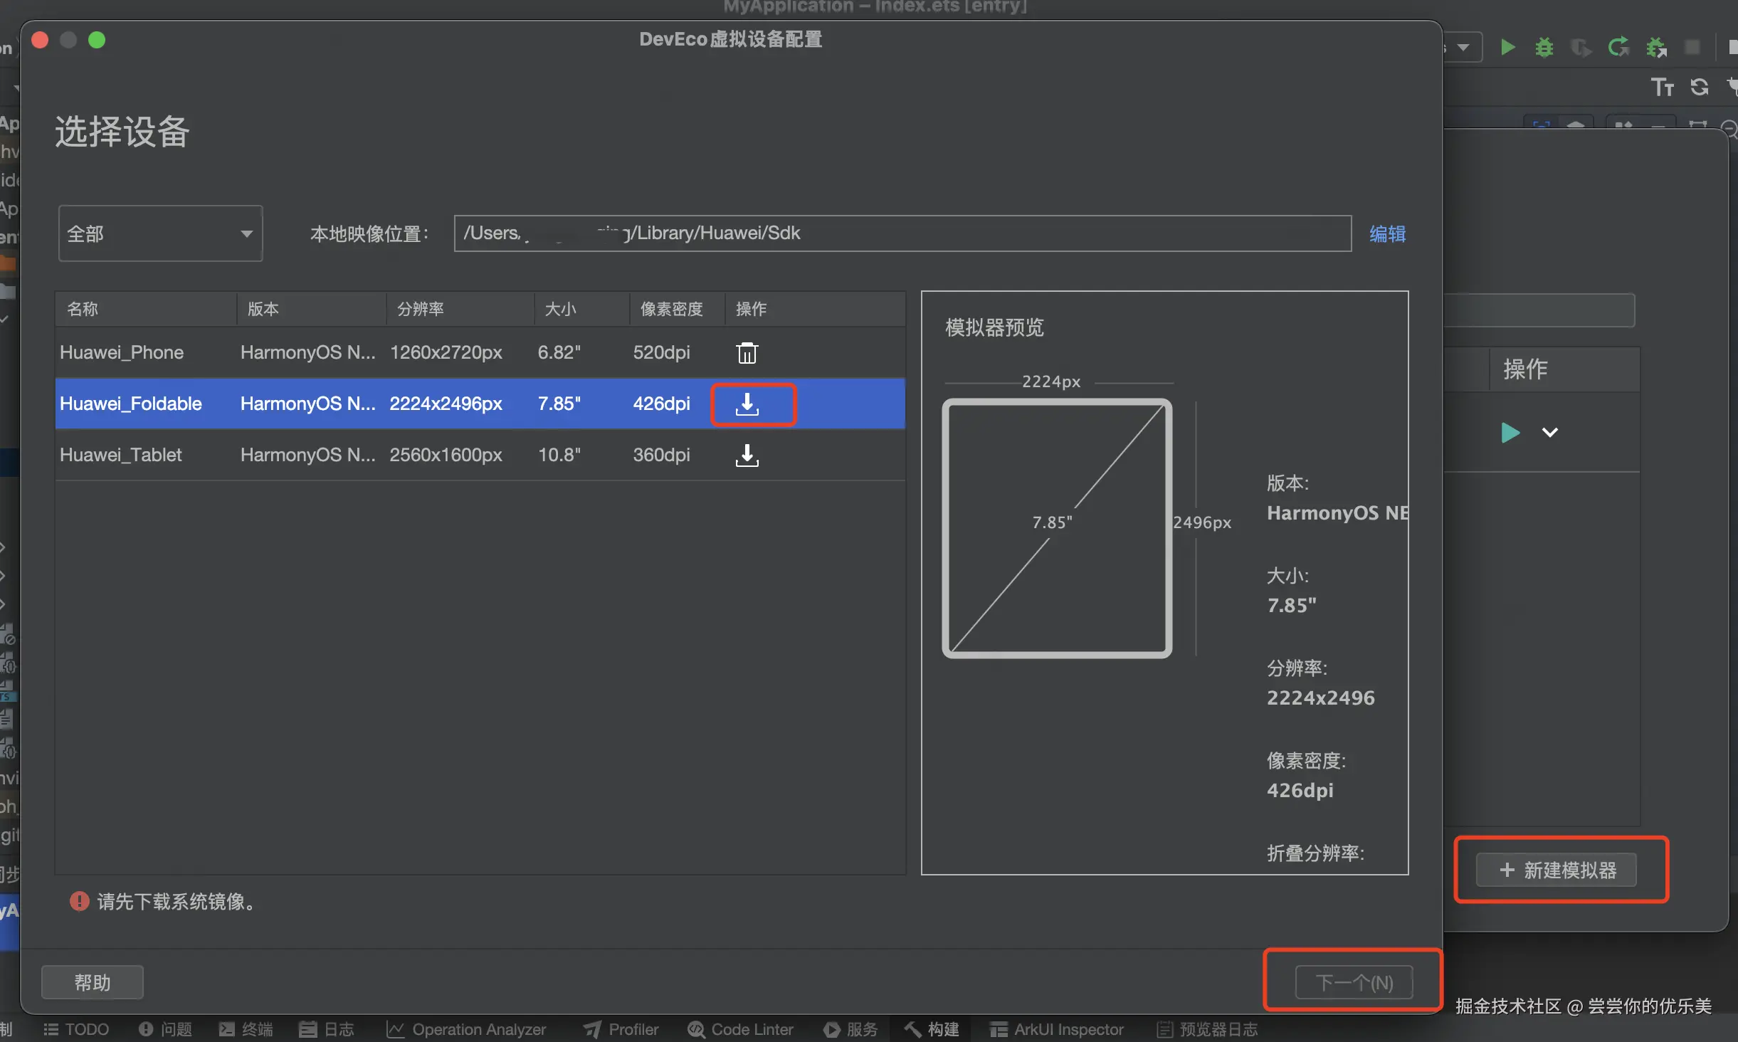The image size is (1738, 1042).
Task: Click the 下一个(N) next button
Action: pos(1354,982)
